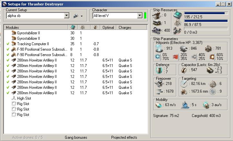Click the powergrid icon beside 86.9 / 87.5
The height and width of the screenshot is (141, 233).
(x=178, y=23)
